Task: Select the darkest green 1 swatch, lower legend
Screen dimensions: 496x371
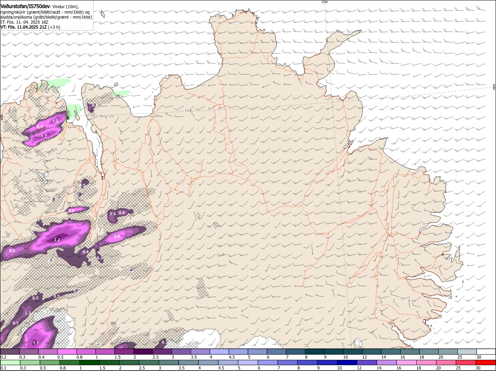Action: point(89,363)
